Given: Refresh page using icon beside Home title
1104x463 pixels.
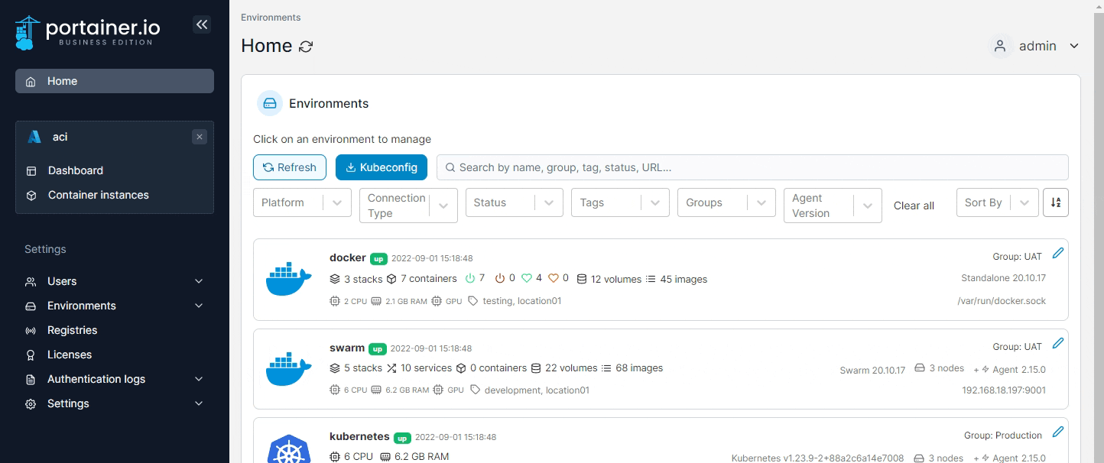Looking at the screenshot, I should (306, 47).
